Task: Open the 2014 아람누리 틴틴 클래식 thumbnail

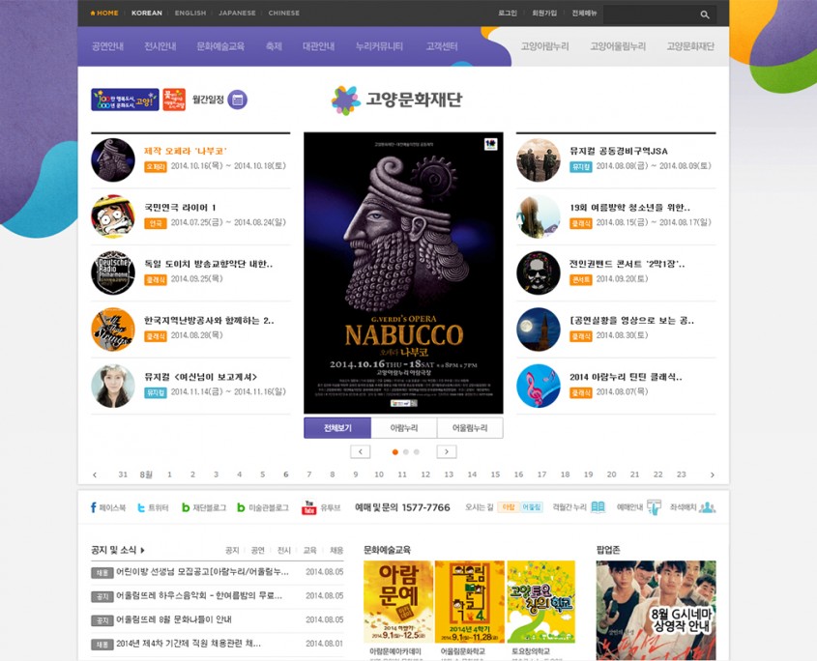Action: coord(539,386)
